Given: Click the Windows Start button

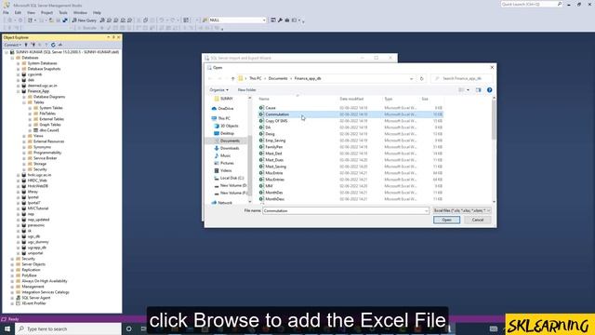Looking at the screenshot, I should point(7,328).
